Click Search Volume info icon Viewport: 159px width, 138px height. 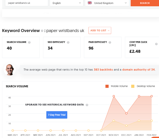tap(29, 42)
